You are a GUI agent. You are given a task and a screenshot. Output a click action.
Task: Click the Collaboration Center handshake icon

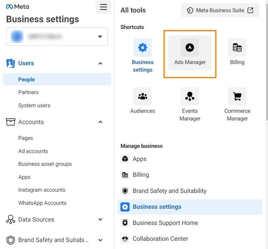125,239
